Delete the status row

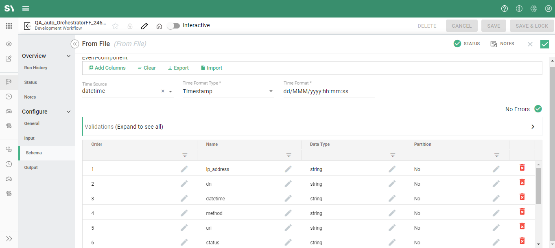pos(522,241)
